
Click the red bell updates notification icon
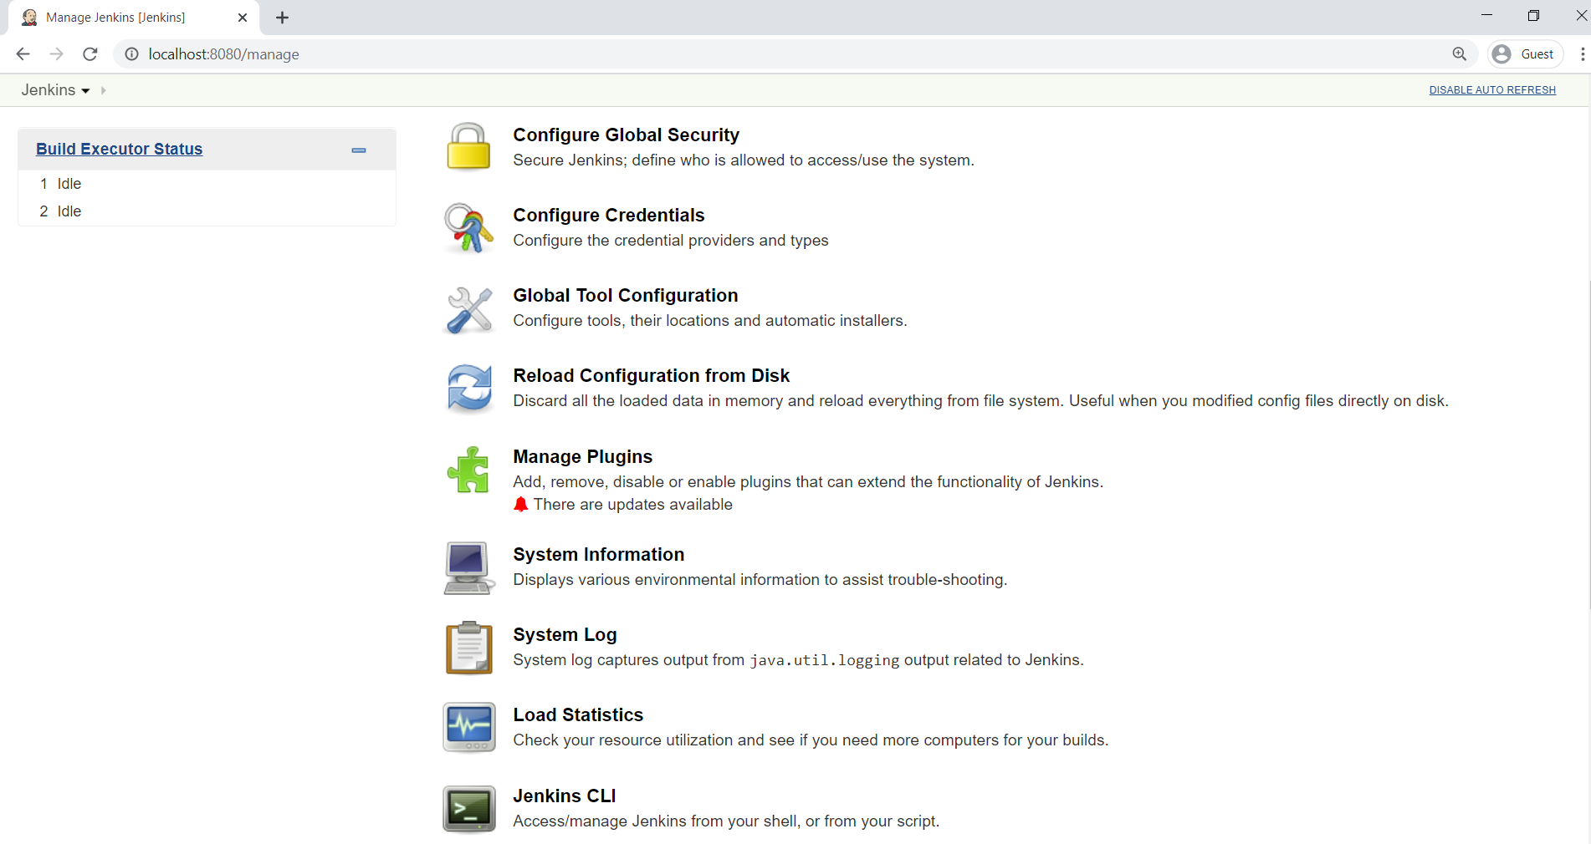[521, 504]
